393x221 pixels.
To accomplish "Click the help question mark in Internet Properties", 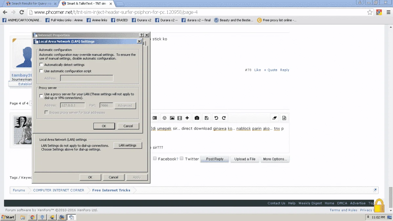I will [x=142, y=35].
